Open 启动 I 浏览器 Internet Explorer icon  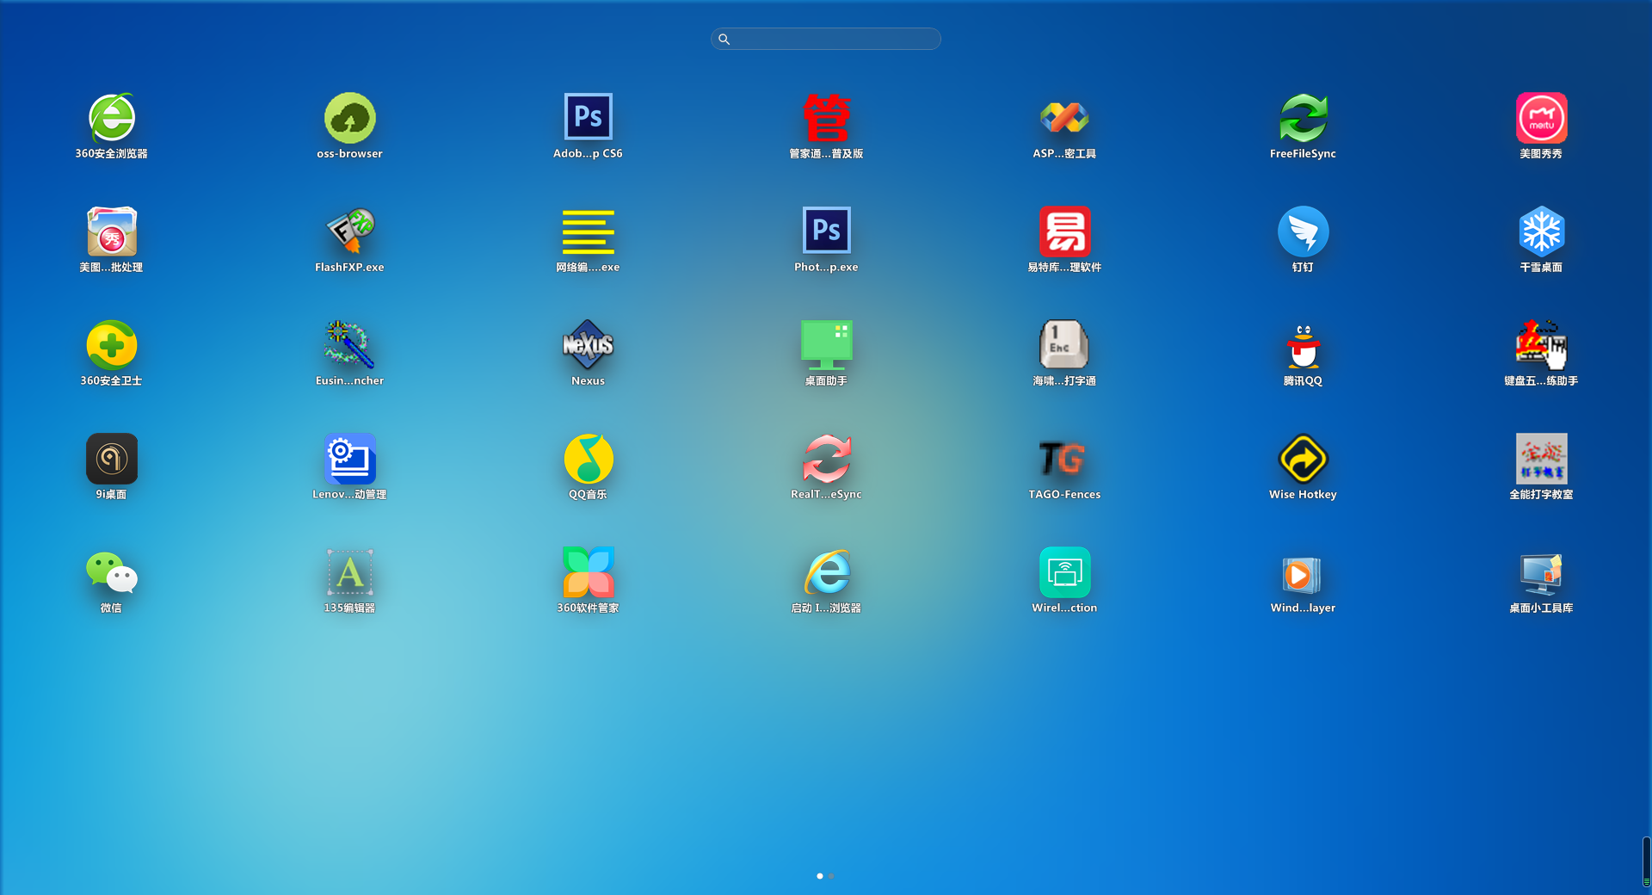(x=827, y=572)
